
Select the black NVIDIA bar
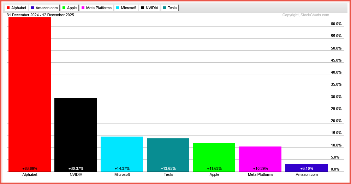point(76,134)
